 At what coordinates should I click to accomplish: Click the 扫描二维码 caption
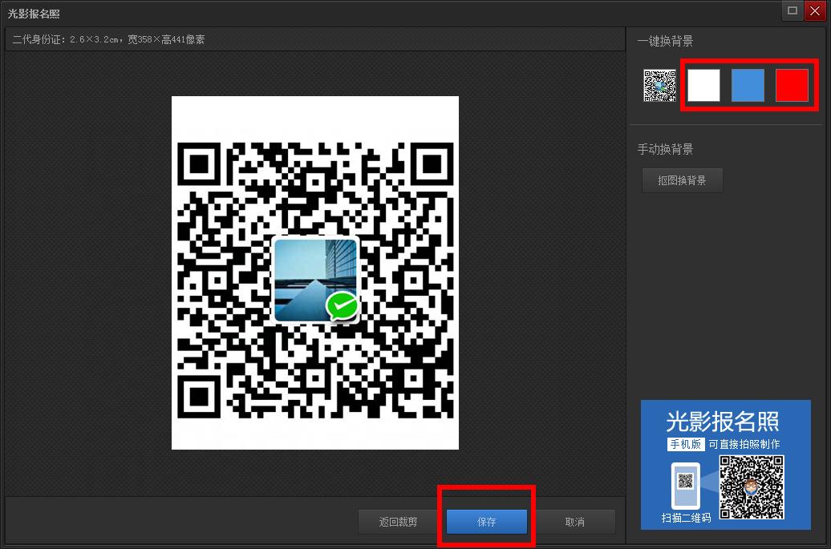pyautogui.click(x=686, y=518)
